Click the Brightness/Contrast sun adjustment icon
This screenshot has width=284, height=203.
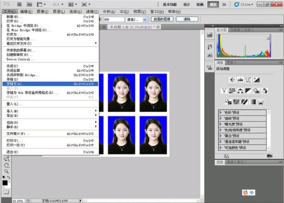(232, 79)
